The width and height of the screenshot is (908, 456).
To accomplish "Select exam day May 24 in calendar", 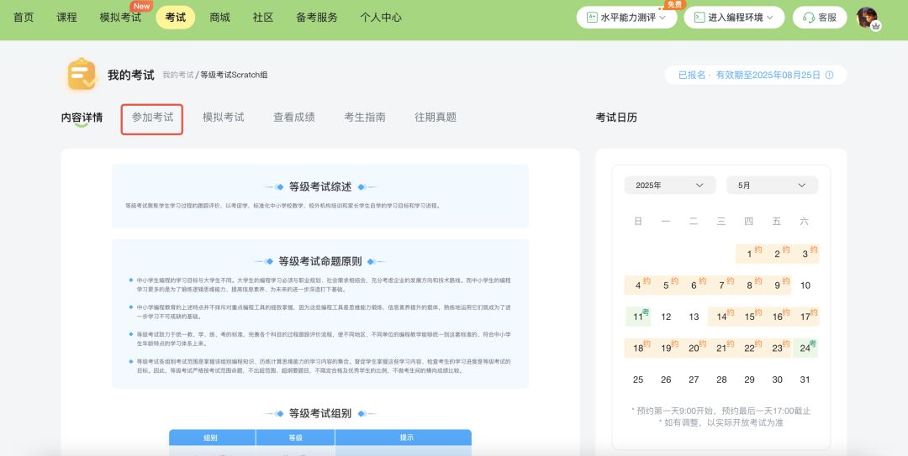I will pos(805,348).
